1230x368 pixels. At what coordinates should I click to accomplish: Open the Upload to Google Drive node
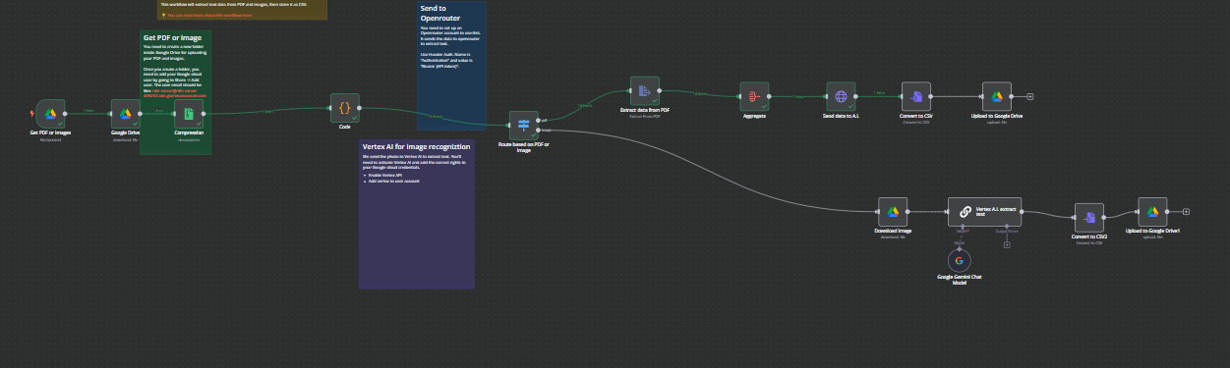[x=997, y=96]
